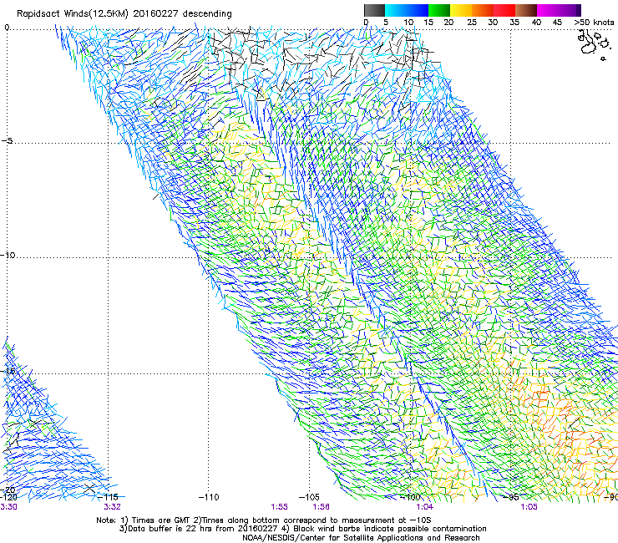Click the -110 longitude label
Screen dimensions: 618x543
tap(209, 497)
